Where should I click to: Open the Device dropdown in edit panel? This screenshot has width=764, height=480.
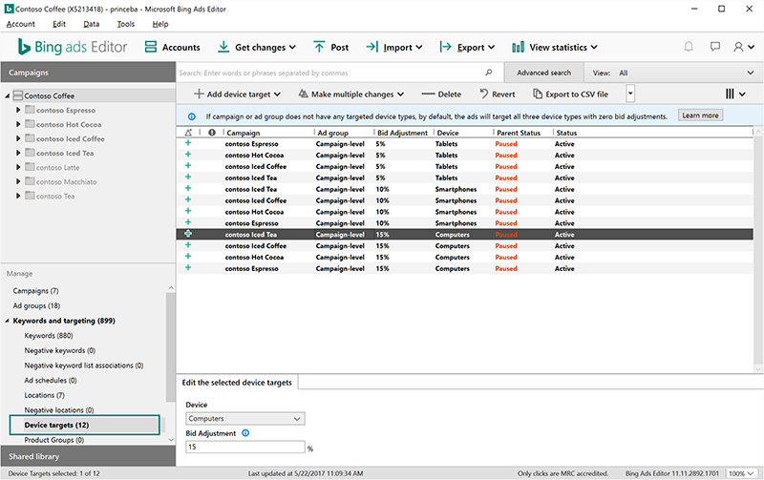tap(245, 418)
